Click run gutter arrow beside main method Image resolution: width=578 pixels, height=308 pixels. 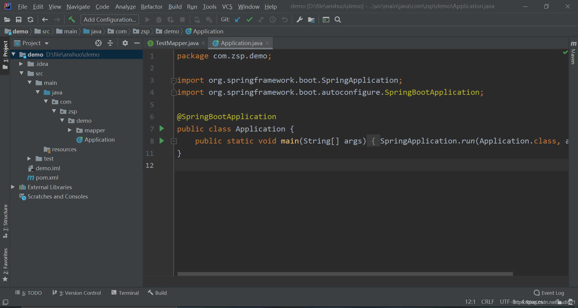click(x=162, y=140)
